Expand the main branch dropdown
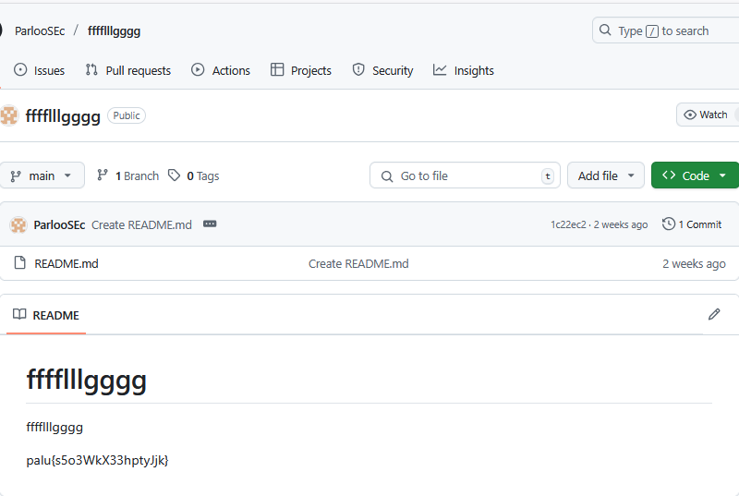The height and width of the screenshot is (496, 739). tap(42, 175)
